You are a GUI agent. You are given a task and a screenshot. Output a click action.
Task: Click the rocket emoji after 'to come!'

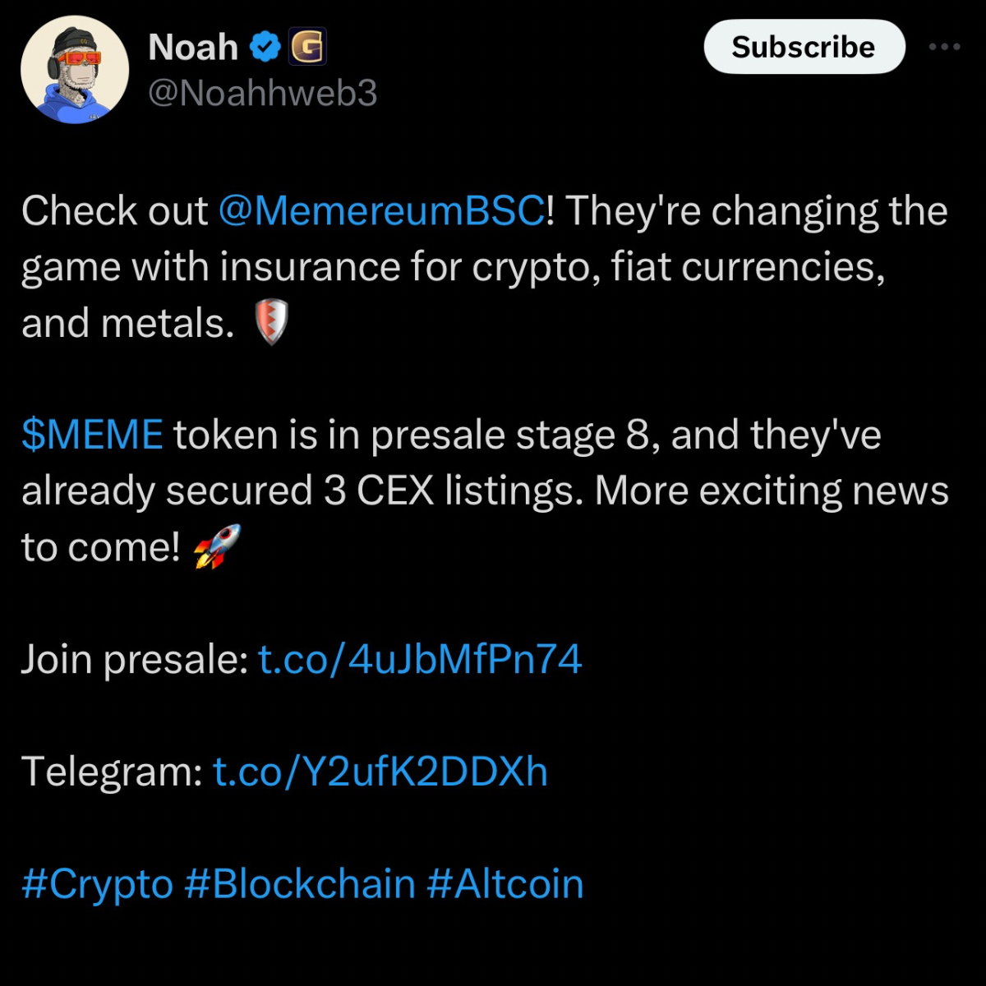click(x=217, y=546)
